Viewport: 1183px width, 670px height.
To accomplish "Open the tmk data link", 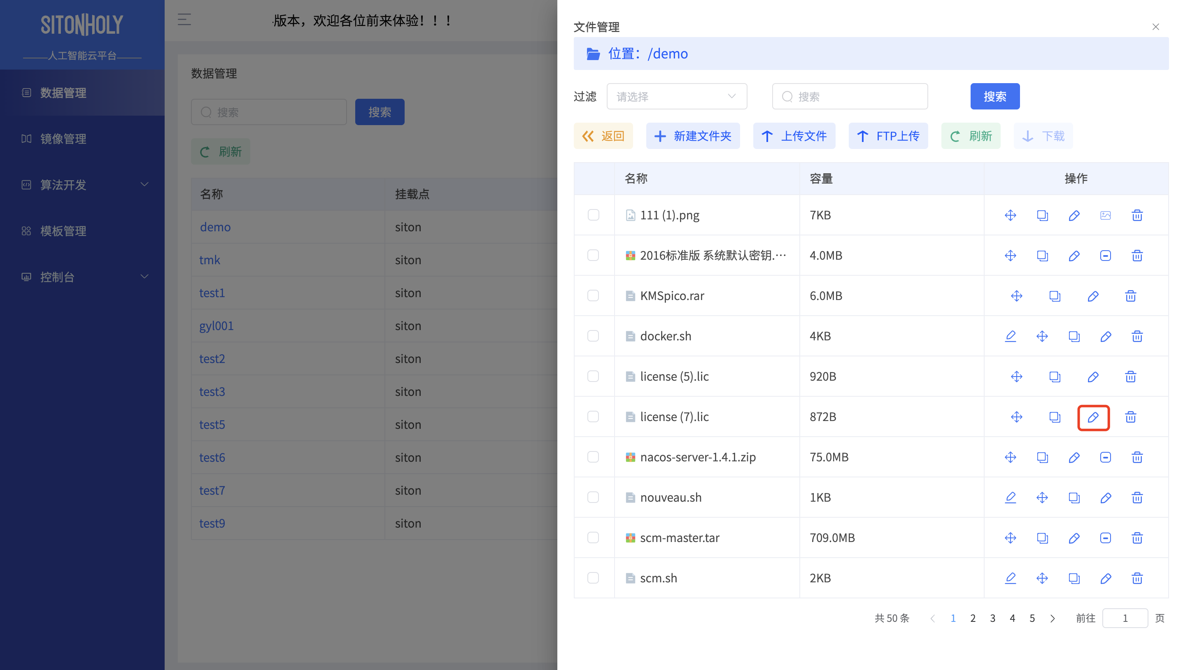I will point(210,260).
